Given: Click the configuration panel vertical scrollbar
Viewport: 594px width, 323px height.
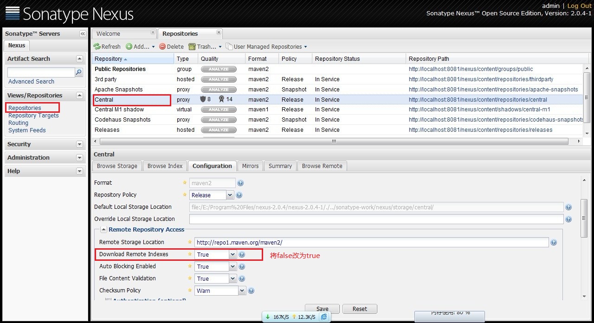Looking at the screenshot, I should (584, 218).
